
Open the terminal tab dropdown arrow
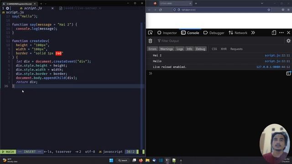(x=46, y=4)
